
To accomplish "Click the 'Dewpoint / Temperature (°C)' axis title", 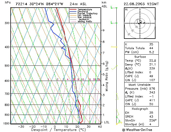I will (58, 130).
